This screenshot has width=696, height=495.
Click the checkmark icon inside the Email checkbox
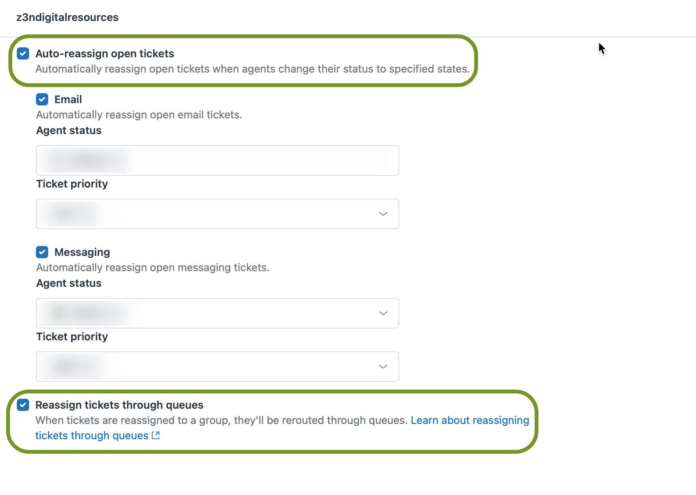click(42, 99)
